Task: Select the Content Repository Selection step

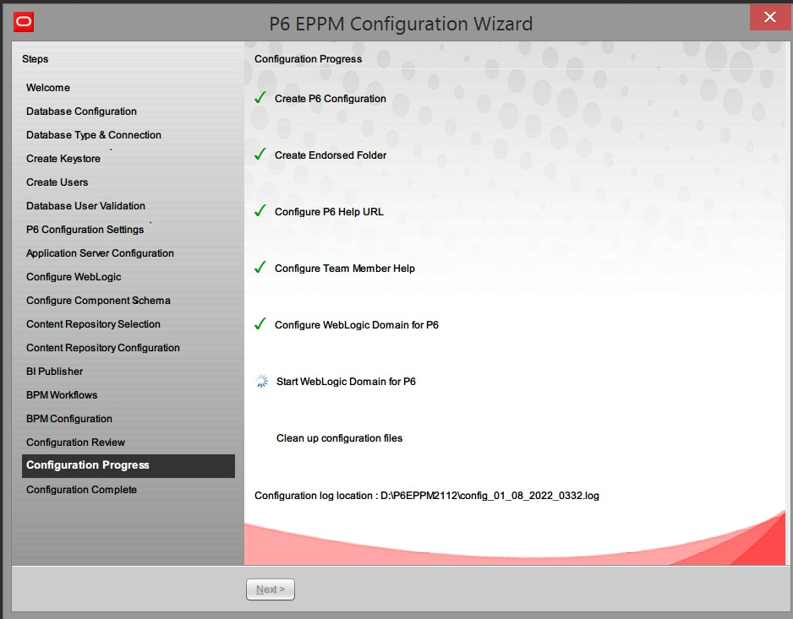Action: (93, 324)
